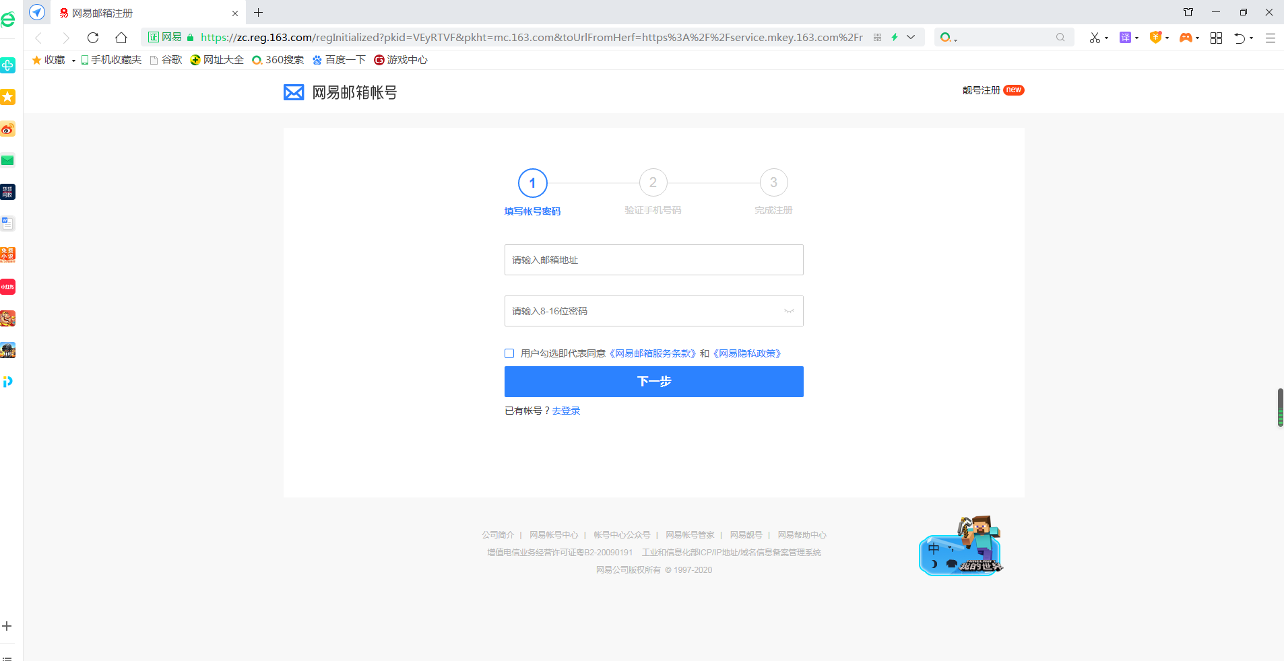The width and height of the screenshot is (1284, 661).
Task: Open the 游戏中心 bookmark
Action: (x=401, y=60)
